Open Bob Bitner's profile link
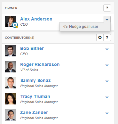The width and height of the screenshot is (118, 124). (32, 48)
